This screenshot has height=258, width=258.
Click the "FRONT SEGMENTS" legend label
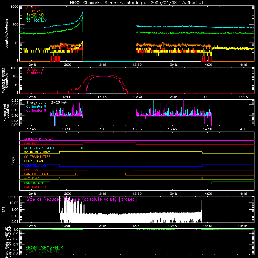[44, 248]
